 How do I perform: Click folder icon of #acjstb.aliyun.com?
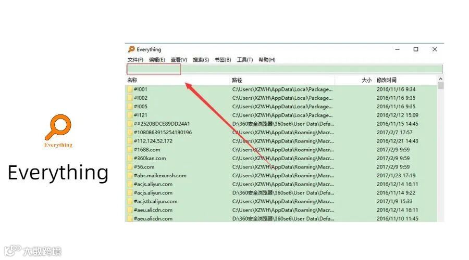click(x=130, y=201)
